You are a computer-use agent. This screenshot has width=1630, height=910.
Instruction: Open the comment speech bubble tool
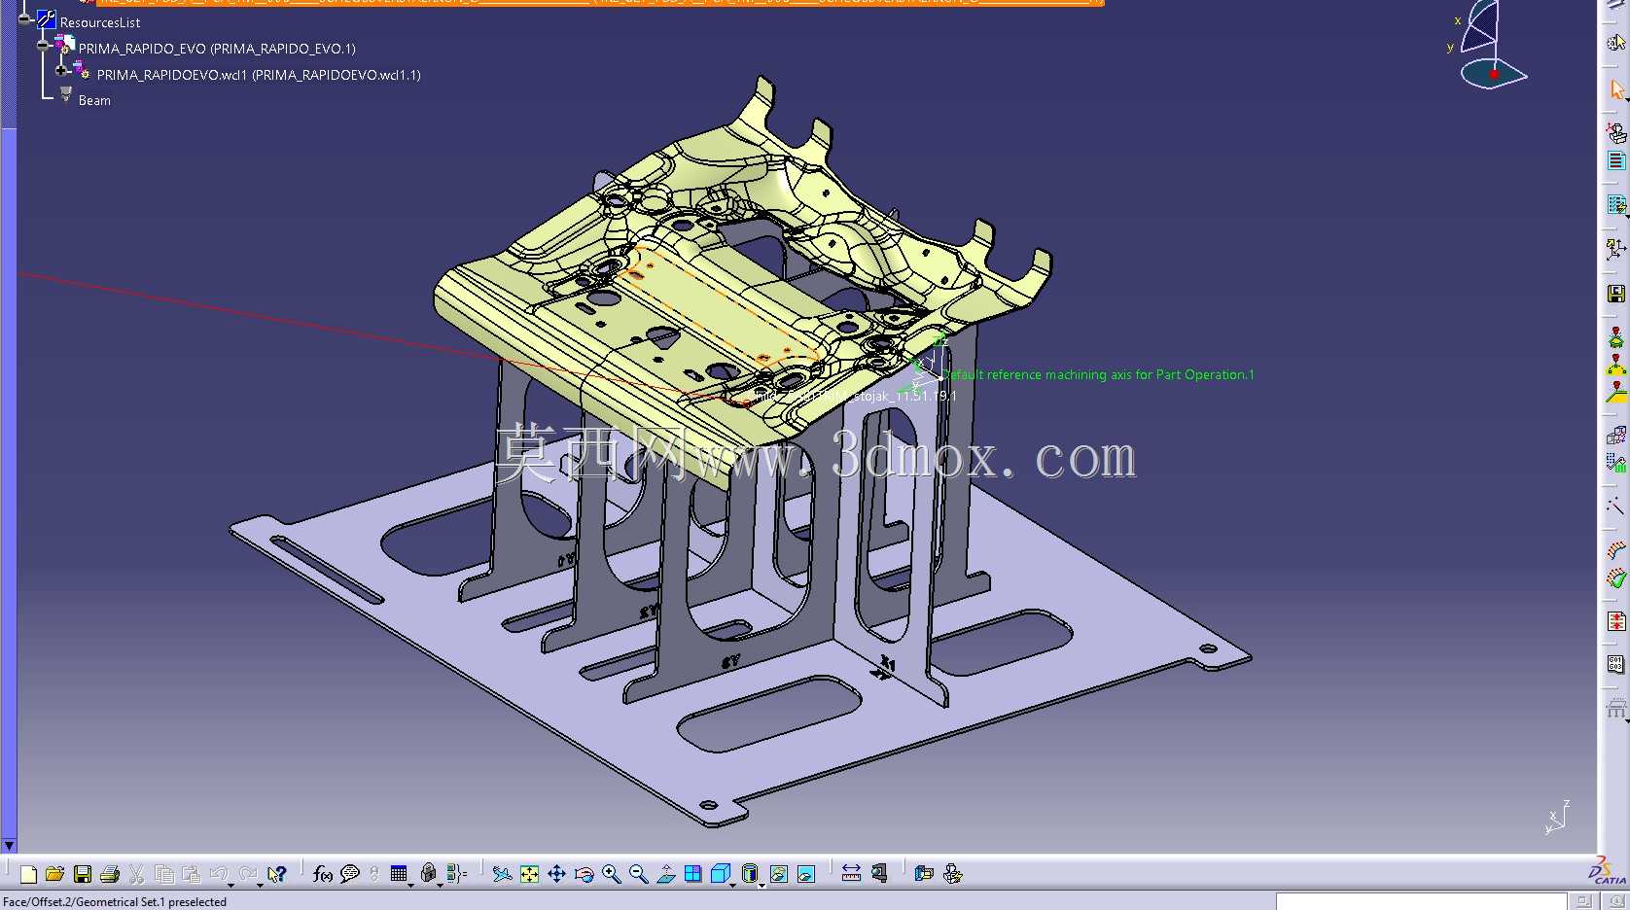(350, 874)
